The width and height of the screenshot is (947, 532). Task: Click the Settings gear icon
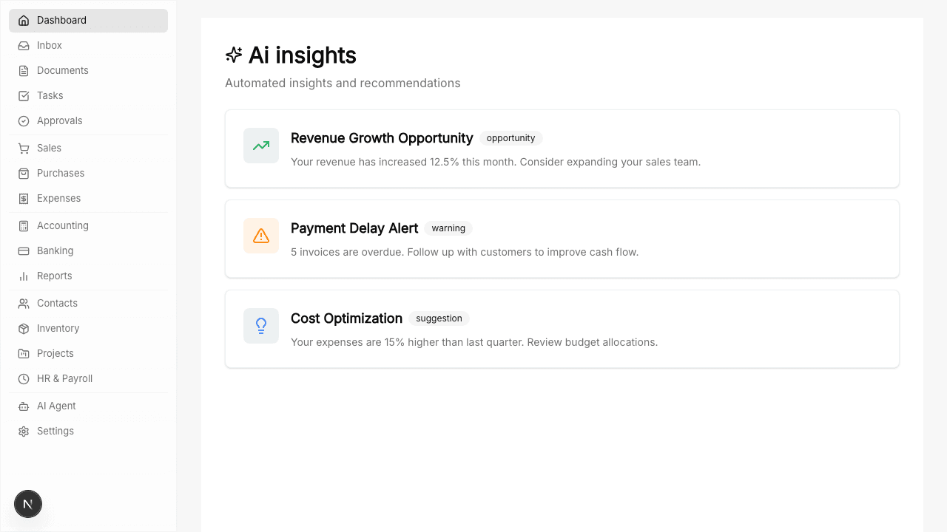click(x=24, y=432)
